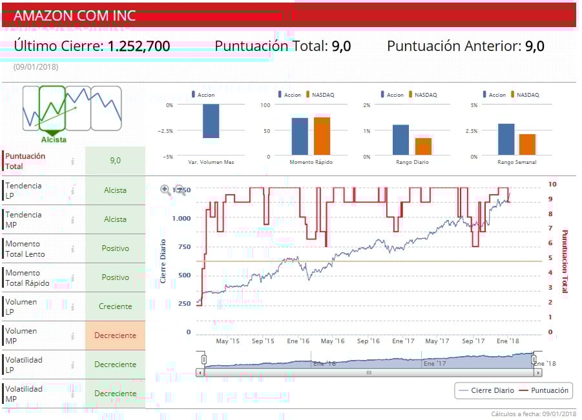Click the orange NASDAQ bar in Momento Rápido
The width and height of the screenshot is (582, 420).
(x=322, y=136)
